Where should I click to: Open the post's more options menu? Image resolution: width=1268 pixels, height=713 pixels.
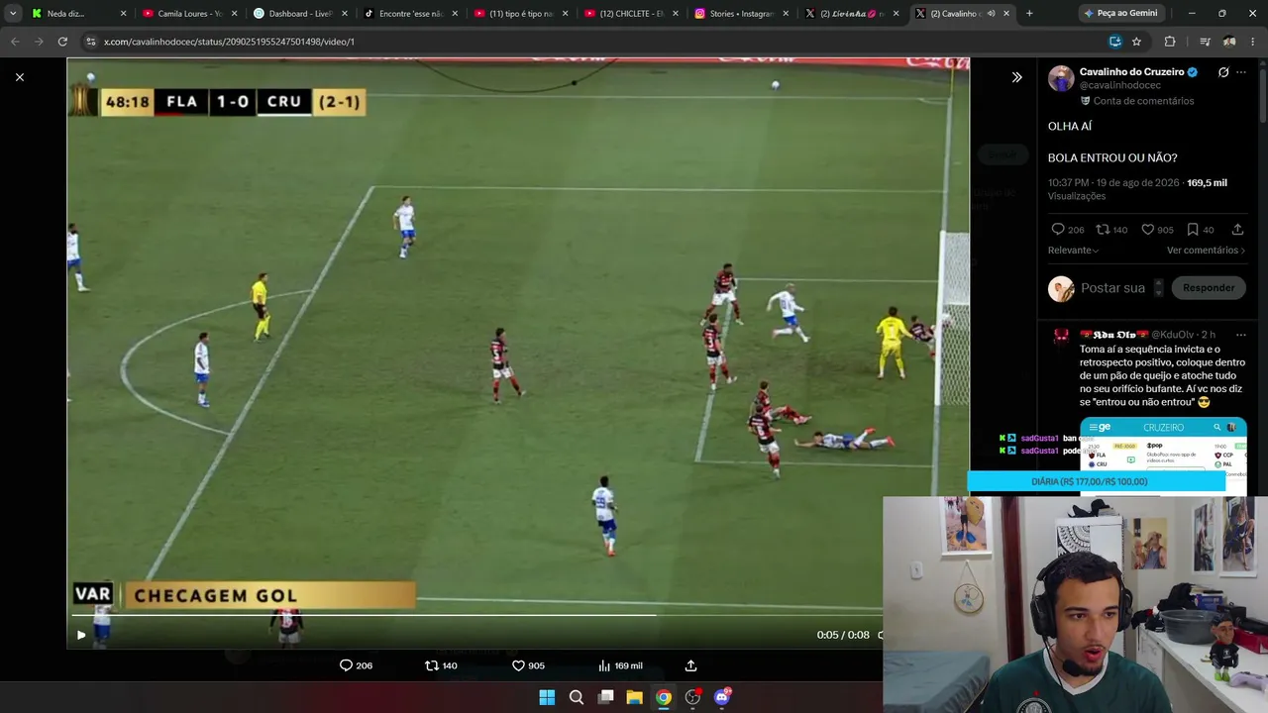point(1241,72)
